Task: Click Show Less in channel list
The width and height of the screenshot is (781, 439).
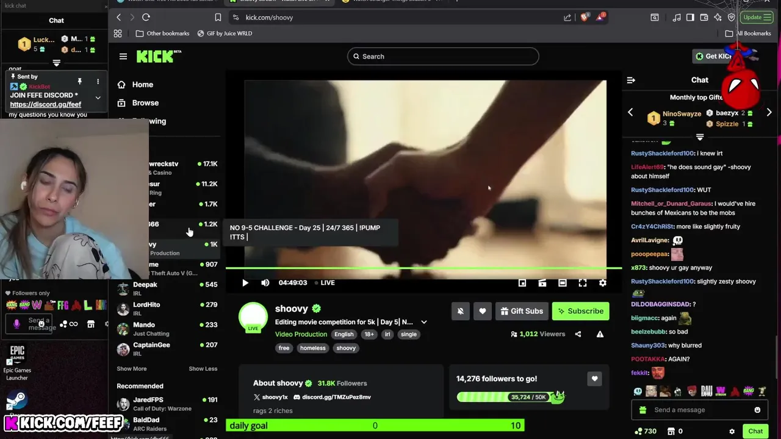Action: [203, 369]
